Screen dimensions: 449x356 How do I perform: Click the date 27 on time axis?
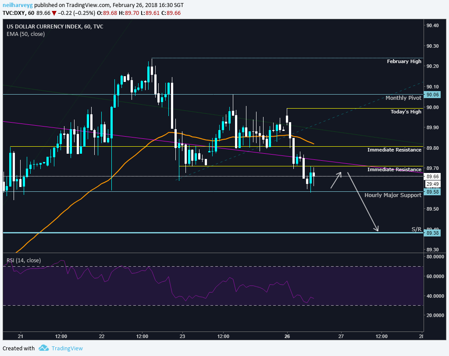click(x=341, y=336)
